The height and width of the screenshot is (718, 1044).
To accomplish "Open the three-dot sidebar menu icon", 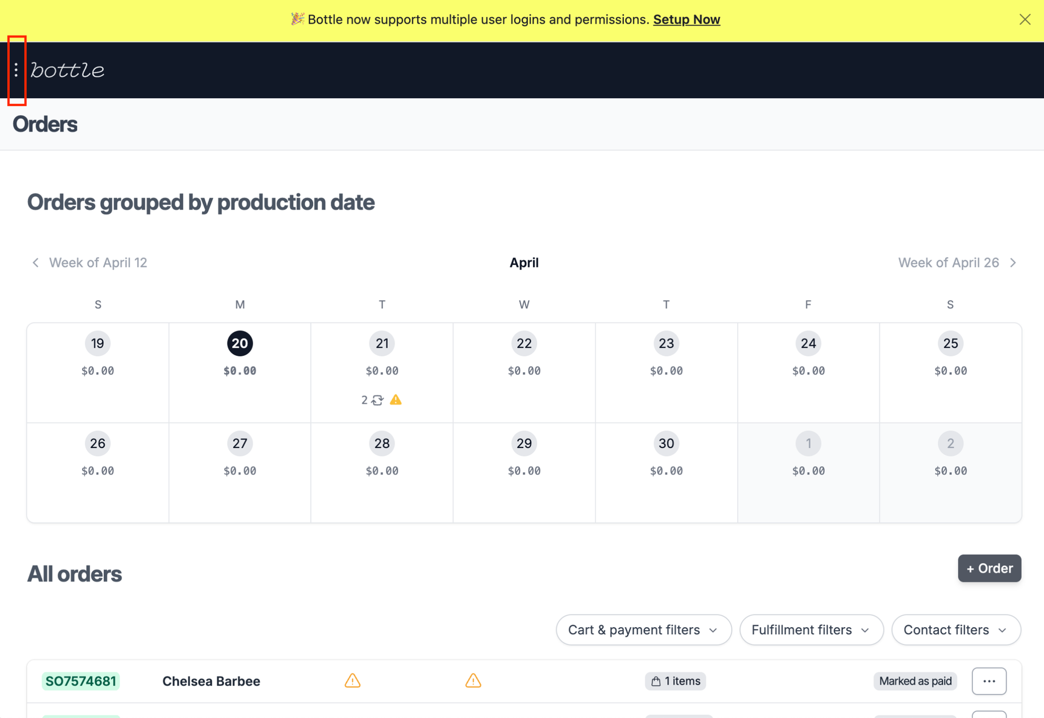I will 16,70.
